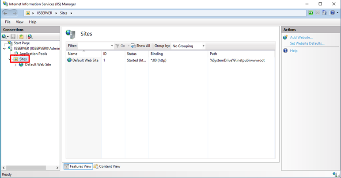Sort by the Status column header
This screenshot has height=178, width=341.
[137, 54]
